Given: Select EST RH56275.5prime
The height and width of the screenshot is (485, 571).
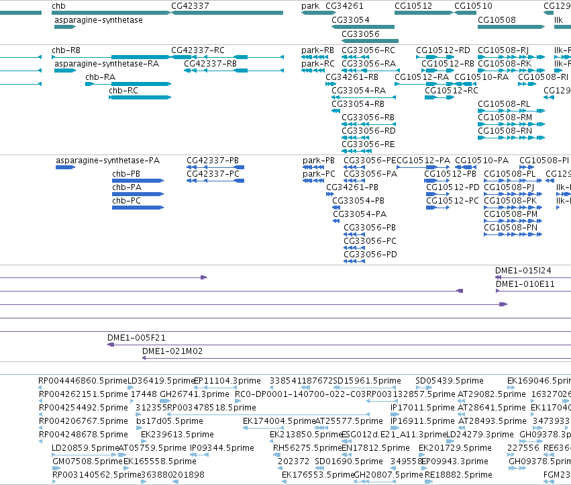Looking at the screenshot, I should point(276,454).
